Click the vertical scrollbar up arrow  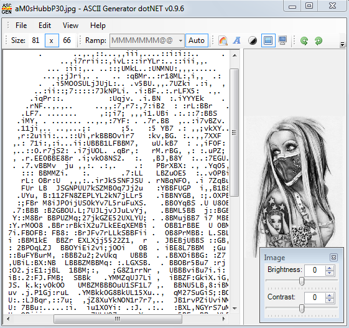point(235,55)
